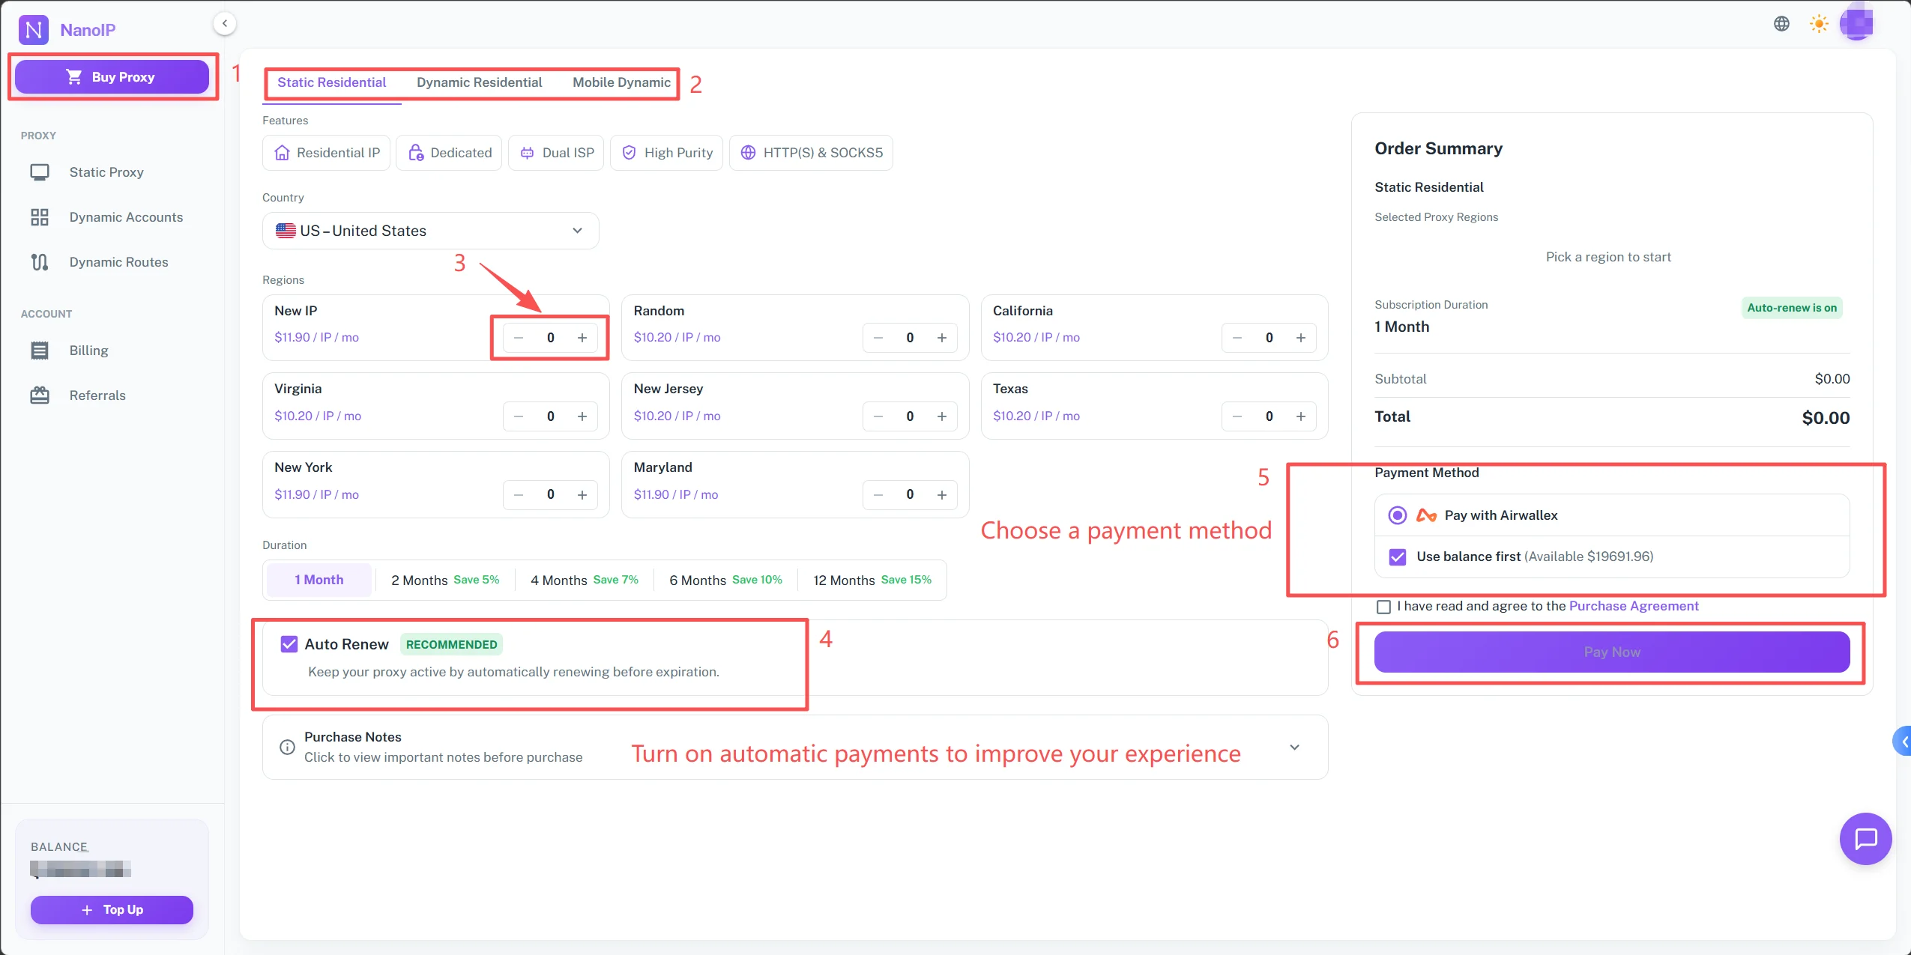Select the 6 Months Save 10% duration
This screenshot has height=955, width=1911.
725,580
